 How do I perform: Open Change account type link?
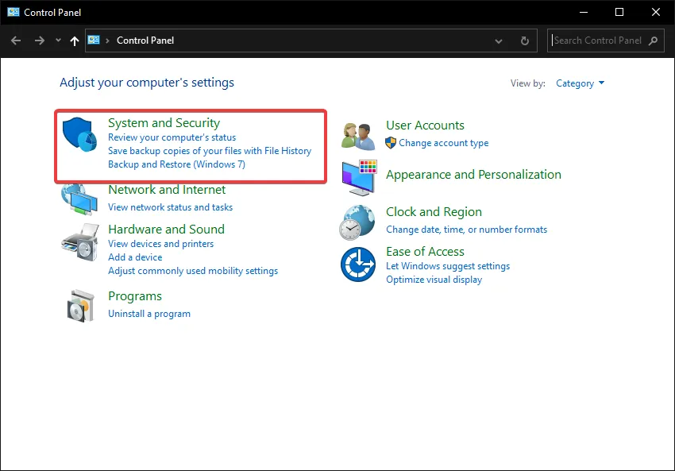443,143
